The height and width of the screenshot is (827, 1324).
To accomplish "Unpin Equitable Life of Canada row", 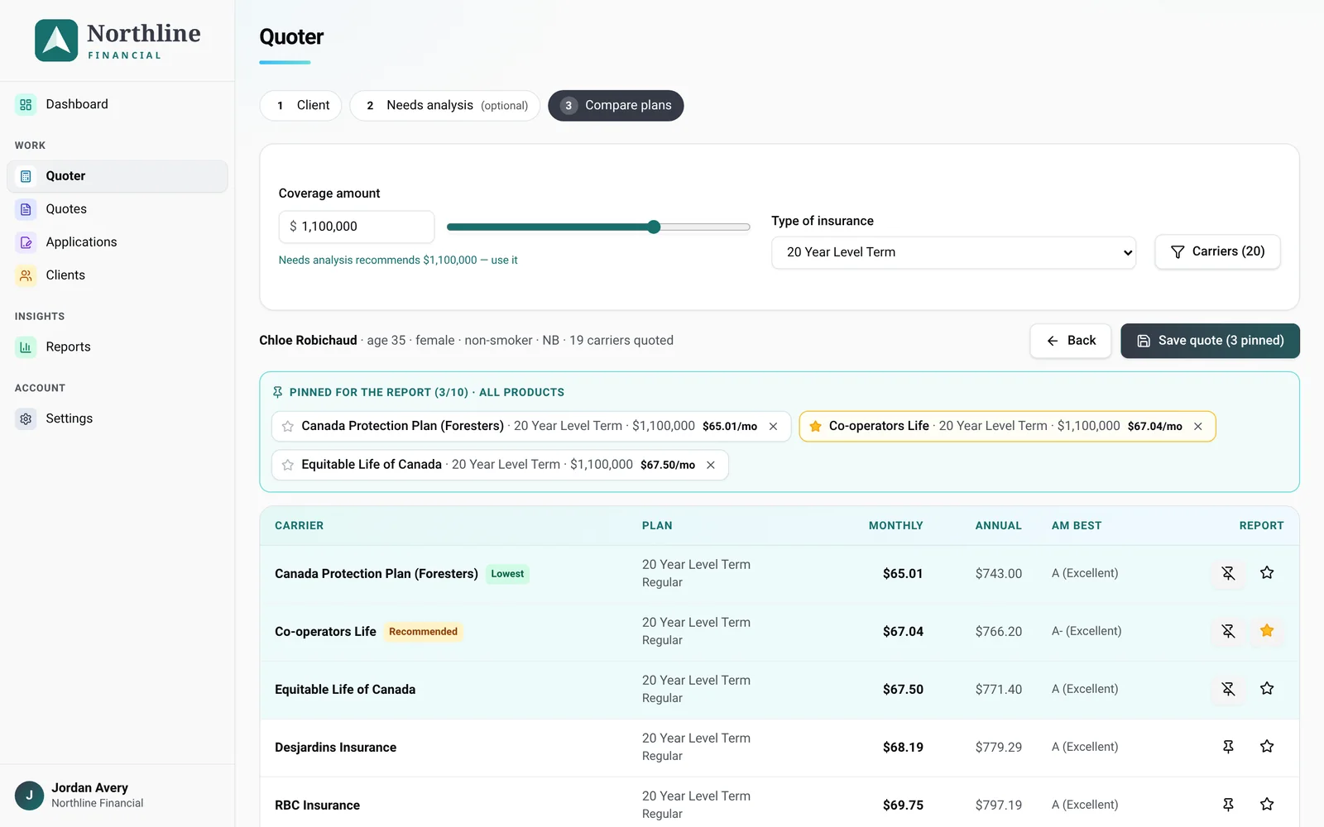I will point(1228,689).
